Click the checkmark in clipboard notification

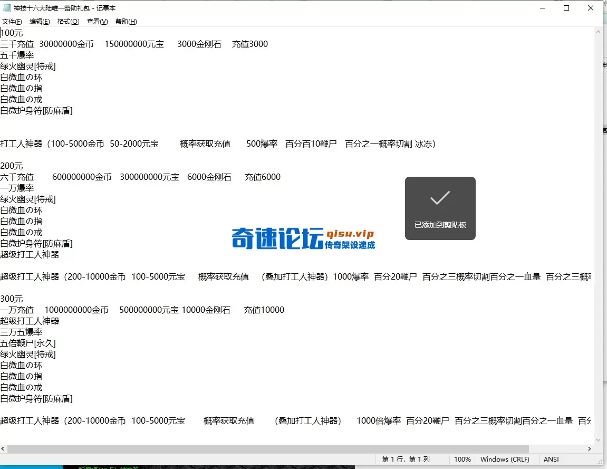click(x=440, y=197)
